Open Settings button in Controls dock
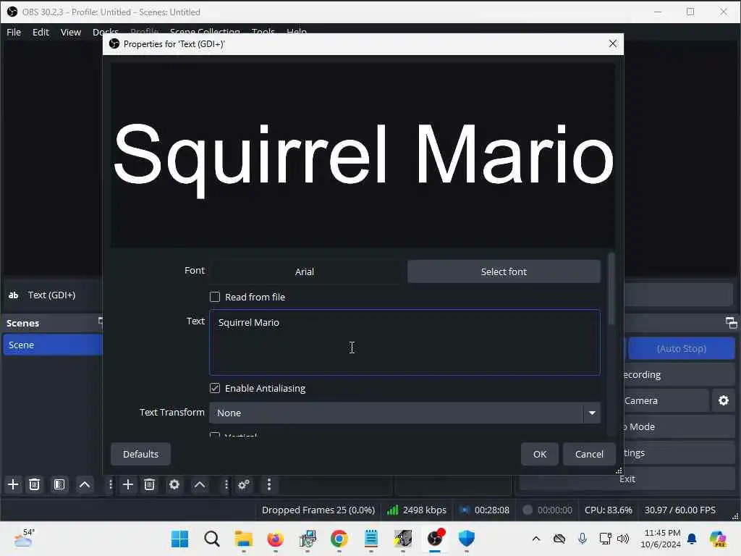The height and width of the screenshot is (556, 741). [679, 452]
